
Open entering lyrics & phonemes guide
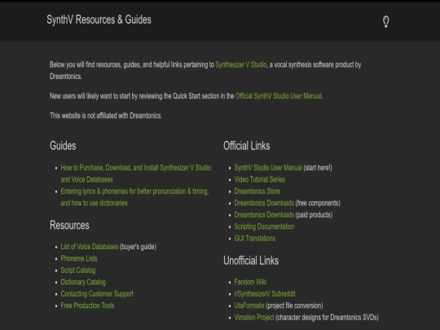coord(134,197)
